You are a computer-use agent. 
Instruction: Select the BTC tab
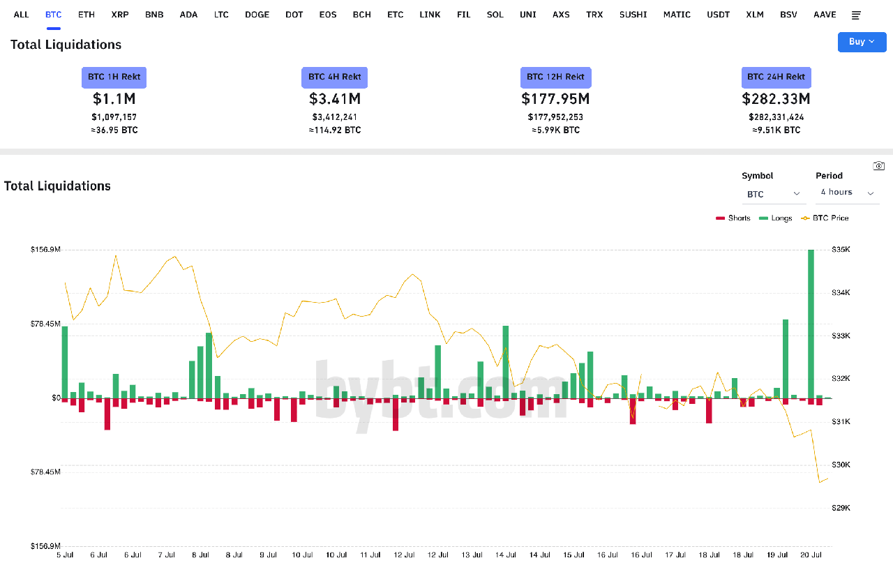[54, 15]
